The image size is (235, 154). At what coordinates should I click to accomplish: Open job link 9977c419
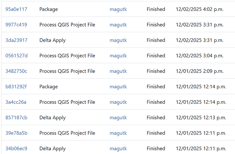click(x=16, y=25)
